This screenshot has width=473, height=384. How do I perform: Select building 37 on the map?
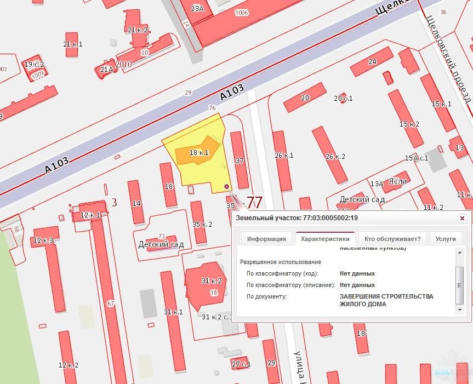(x=240, y=161)
